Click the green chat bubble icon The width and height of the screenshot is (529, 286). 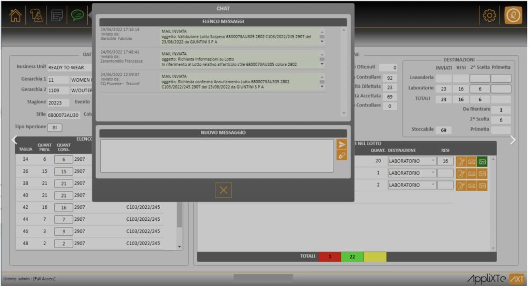point(77,16)
